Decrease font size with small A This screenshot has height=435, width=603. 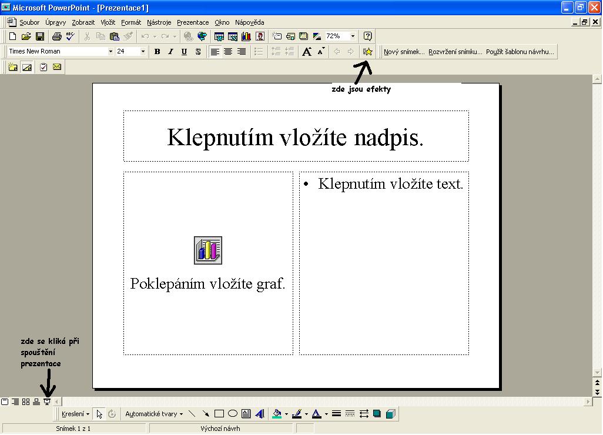pyautogui.click(x=321, y=52)
